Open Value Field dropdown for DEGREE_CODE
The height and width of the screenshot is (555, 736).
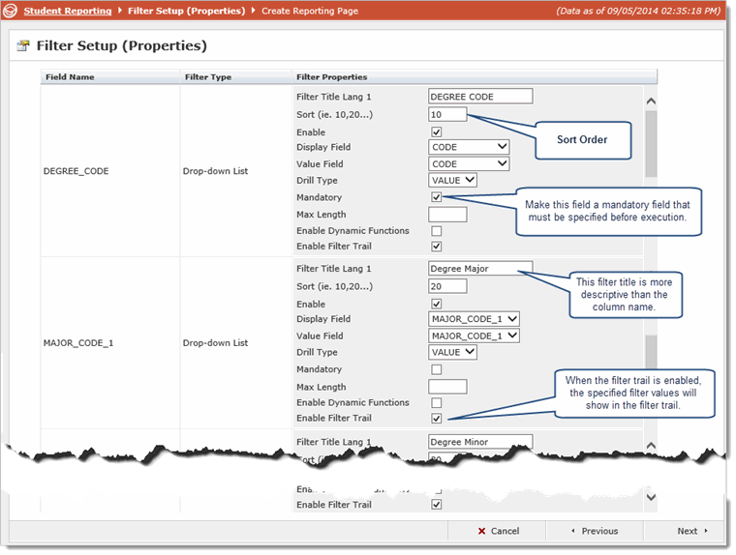pos(469,164)
